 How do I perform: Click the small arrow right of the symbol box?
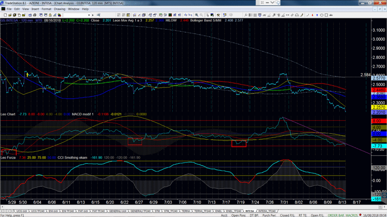point(93,15)
